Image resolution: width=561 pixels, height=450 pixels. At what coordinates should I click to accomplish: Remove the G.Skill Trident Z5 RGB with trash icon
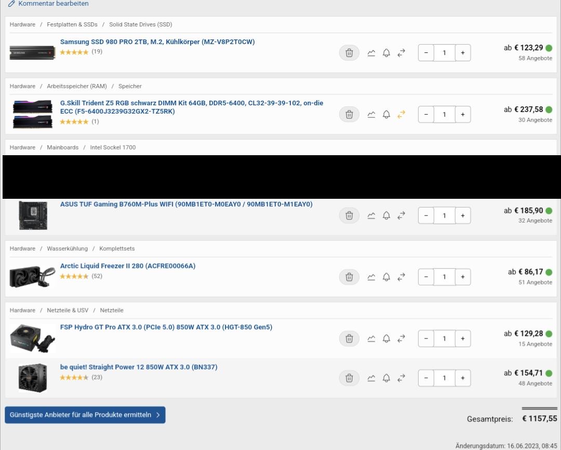tap(349, 114)
